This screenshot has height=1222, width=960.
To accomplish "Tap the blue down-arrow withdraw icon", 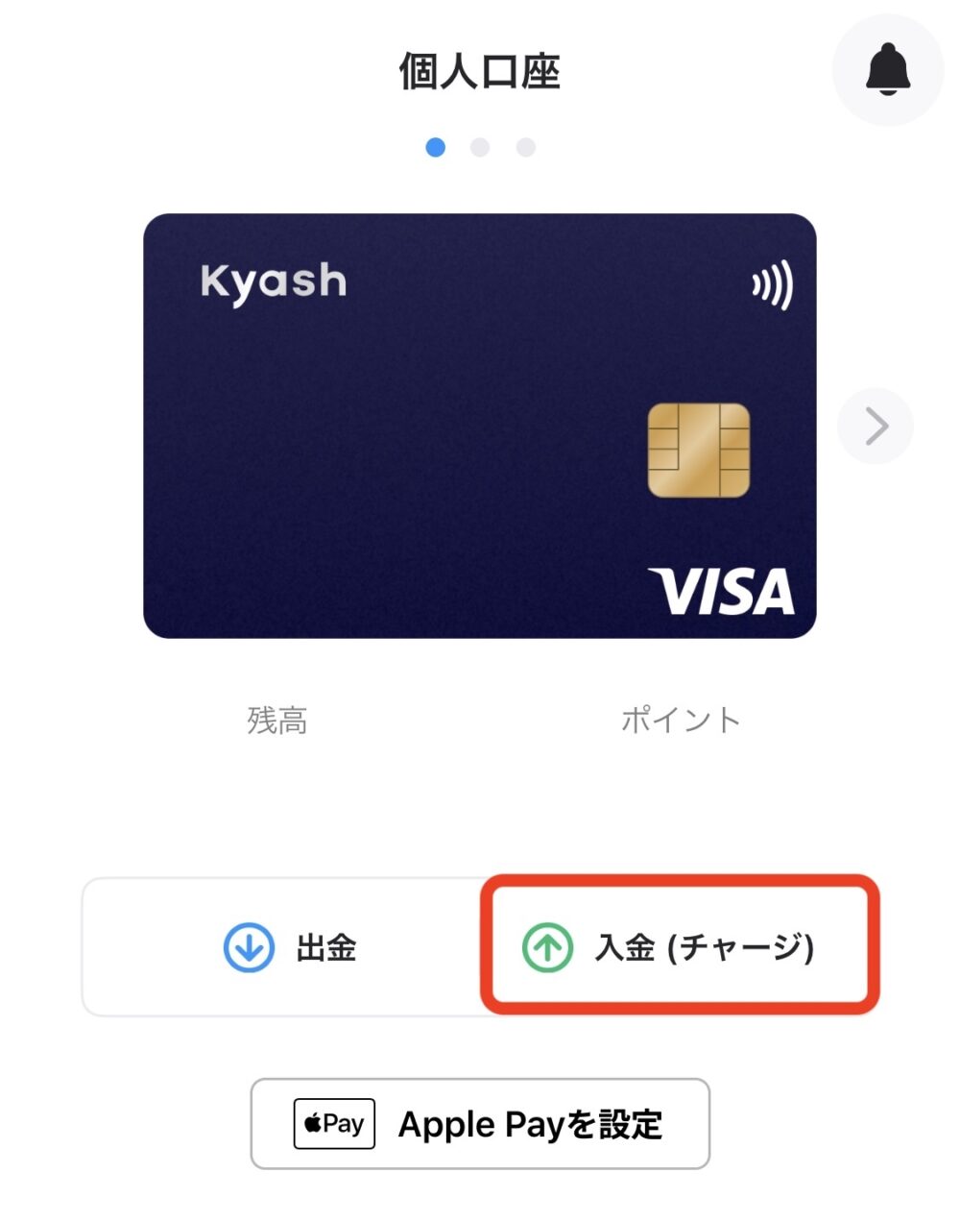I will click(x=249, y=947).
